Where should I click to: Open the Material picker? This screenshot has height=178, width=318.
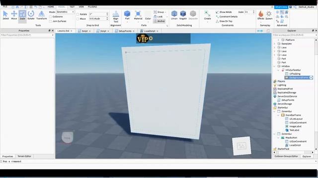(138, 15)
